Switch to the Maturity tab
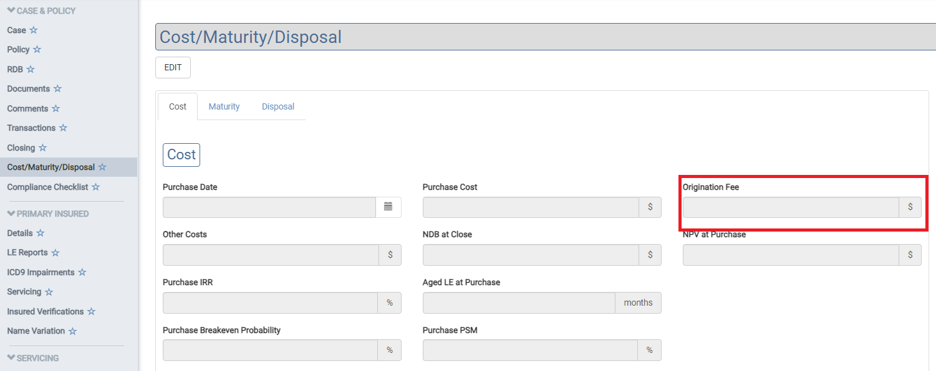Image resolution: width=936 pixels, height=371 pixels. tap(224, 106)
